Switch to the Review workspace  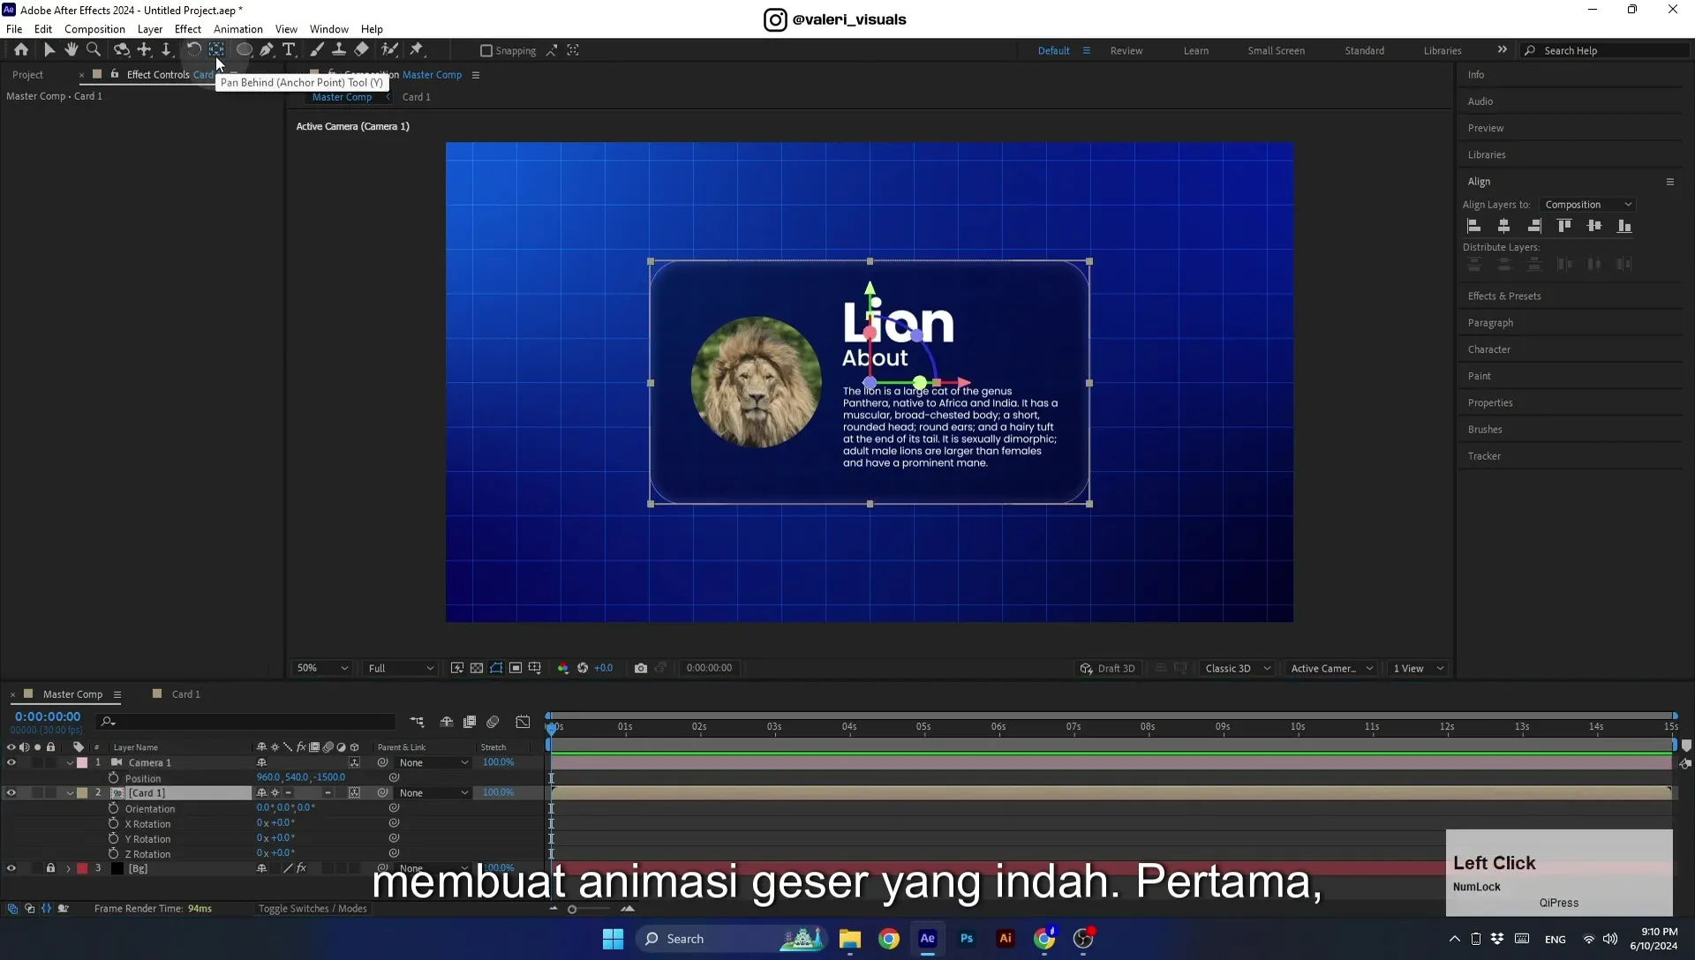1126,51
